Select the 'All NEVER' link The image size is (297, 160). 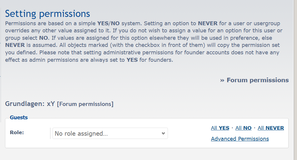point(271,128)
